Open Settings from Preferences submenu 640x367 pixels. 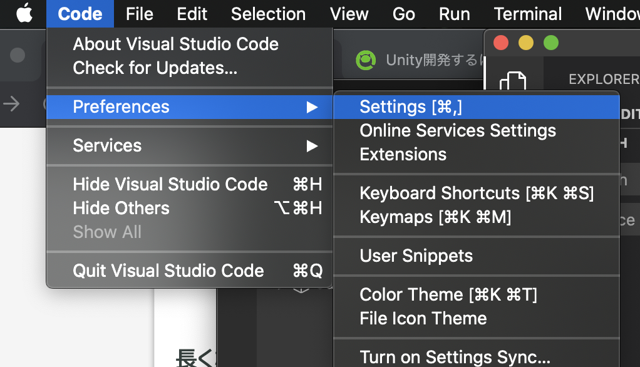pyautogui.click(x=477, y=107)
